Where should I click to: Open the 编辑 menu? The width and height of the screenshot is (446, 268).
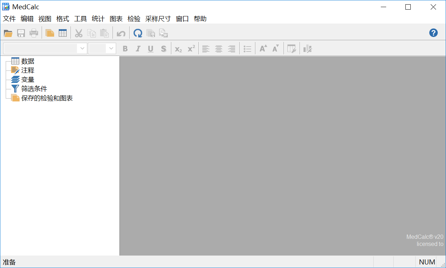pyautogui.click(x=27, y=19)
